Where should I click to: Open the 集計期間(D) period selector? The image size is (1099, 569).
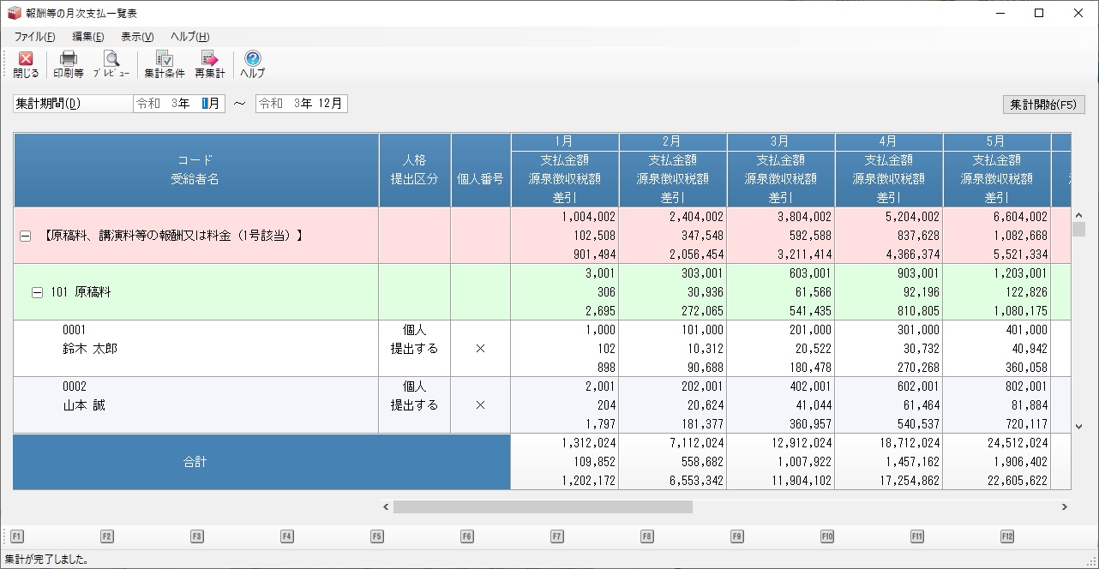(x=73, y=104)
